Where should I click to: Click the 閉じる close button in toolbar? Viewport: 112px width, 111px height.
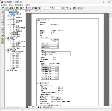click(x=5, y=8)
